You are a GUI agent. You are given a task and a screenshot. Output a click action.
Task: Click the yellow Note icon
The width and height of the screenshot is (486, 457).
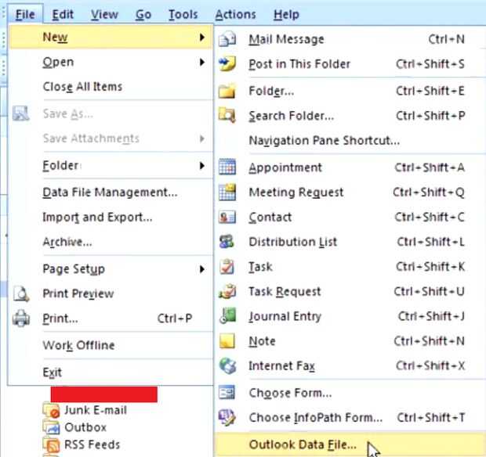coord(227,341)
